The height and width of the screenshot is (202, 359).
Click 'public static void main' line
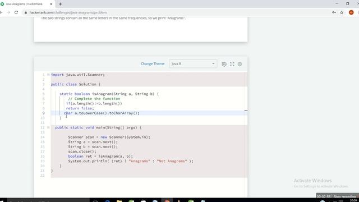point(98,127)
